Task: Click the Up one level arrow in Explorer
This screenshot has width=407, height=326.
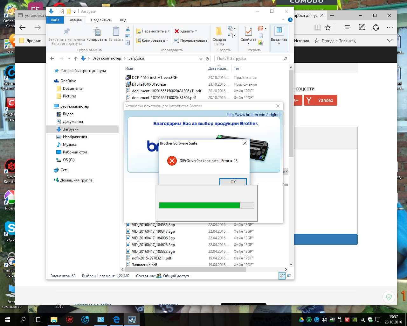Action: [76, 59]
